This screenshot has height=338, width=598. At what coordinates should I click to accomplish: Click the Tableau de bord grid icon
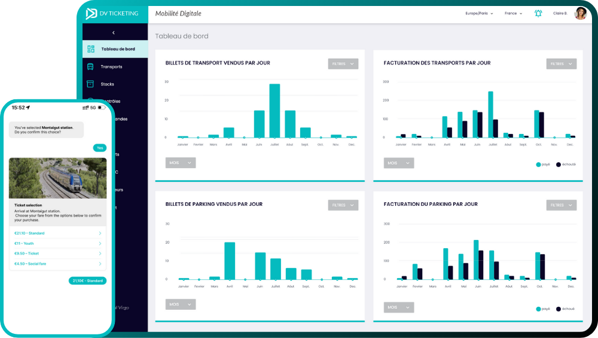click(x=91, y=49)
